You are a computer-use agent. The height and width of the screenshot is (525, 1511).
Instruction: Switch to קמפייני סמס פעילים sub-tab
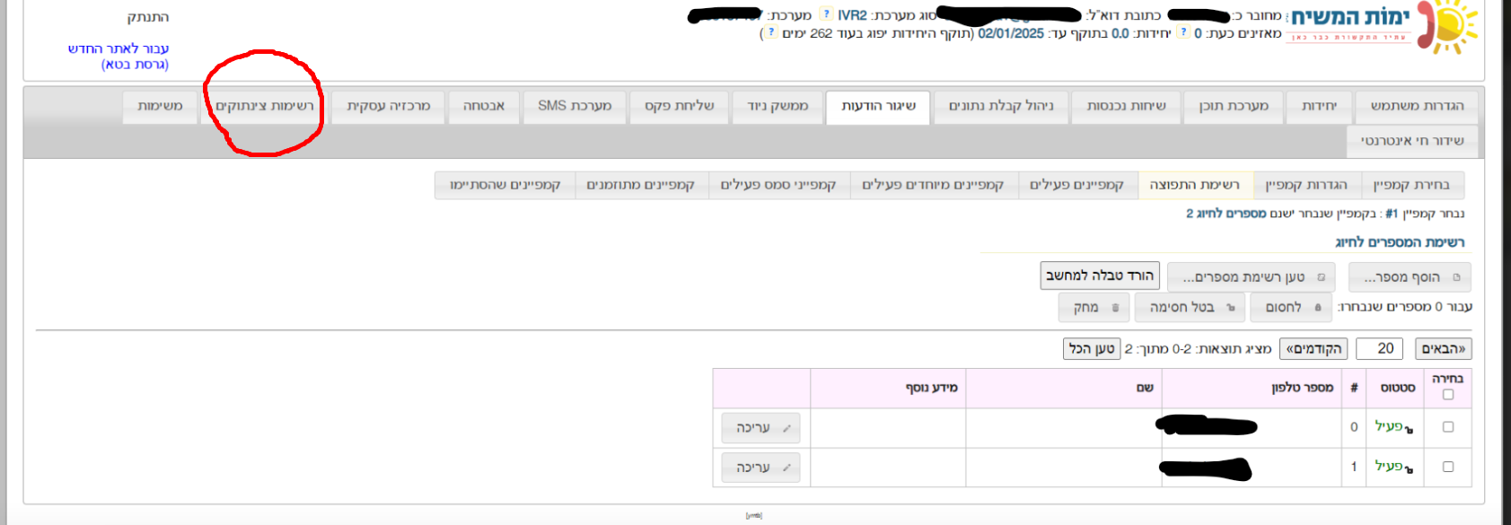pyautogui.click(x=778, y=185)
